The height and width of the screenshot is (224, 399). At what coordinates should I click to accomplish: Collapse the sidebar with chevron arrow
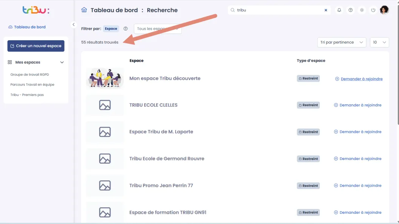(x=74, y=24)
